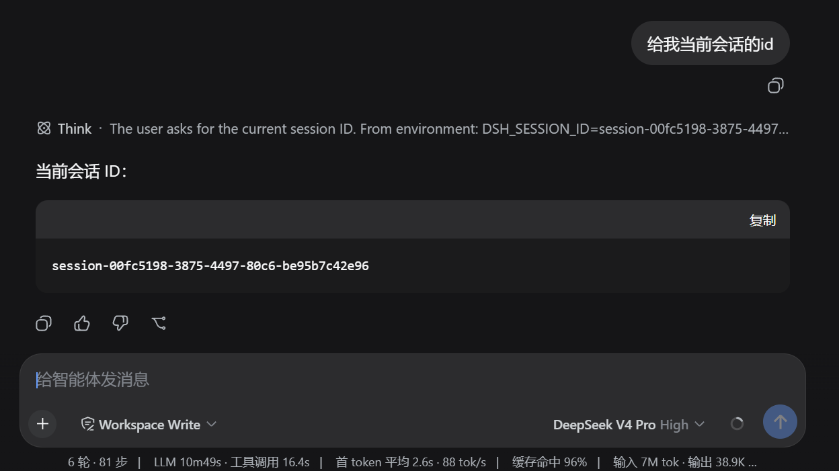Click the loading spinner indicator
839x471 pixels.
pyautogui.click(x=737, y=424)
